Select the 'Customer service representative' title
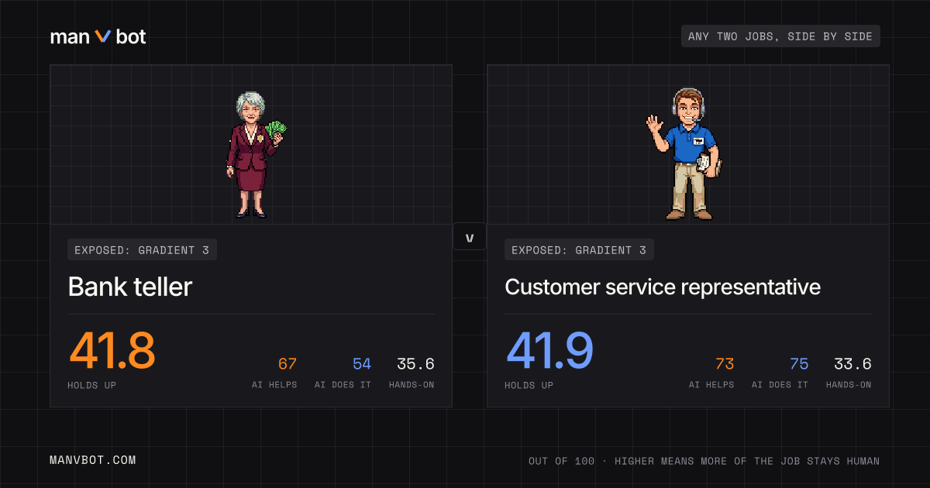Viewport: 930px width, 488px height. pyautogui.click(x=663, y=287)
